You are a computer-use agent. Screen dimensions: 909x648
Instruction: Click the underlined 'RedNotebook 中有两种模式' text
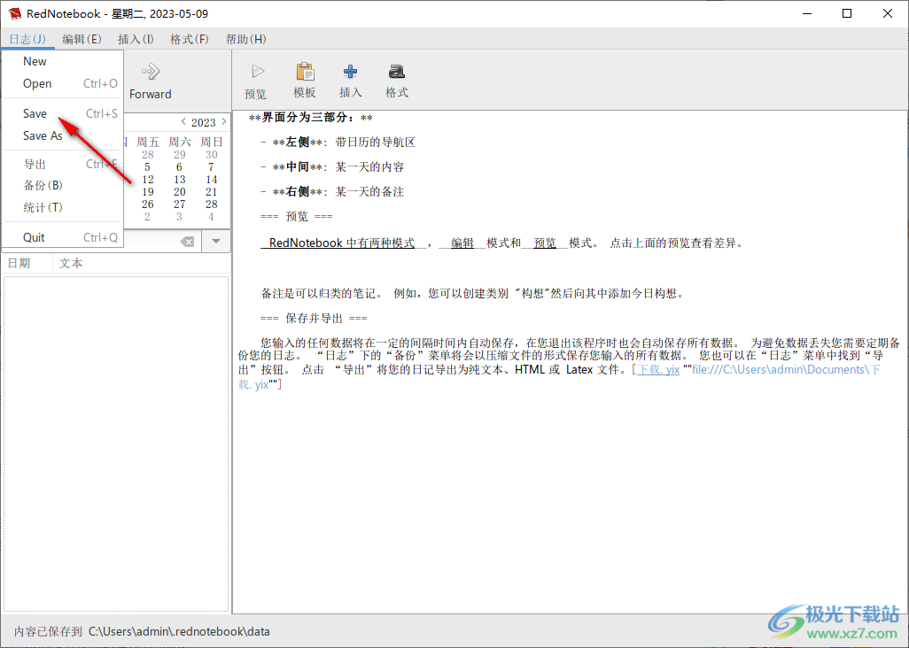(x=342, y=243)
